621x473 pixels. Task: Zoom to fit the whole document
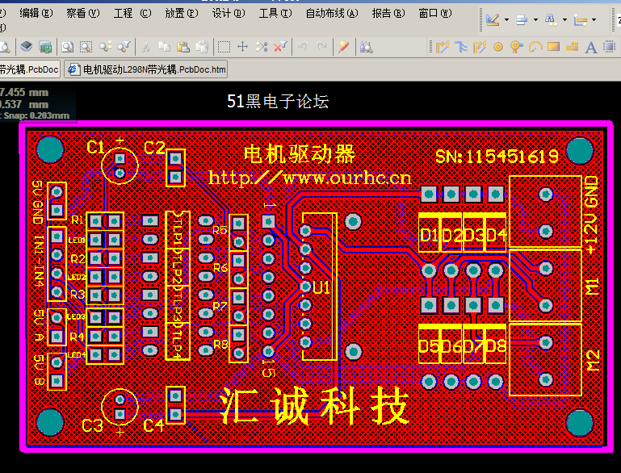pos(67,47)
